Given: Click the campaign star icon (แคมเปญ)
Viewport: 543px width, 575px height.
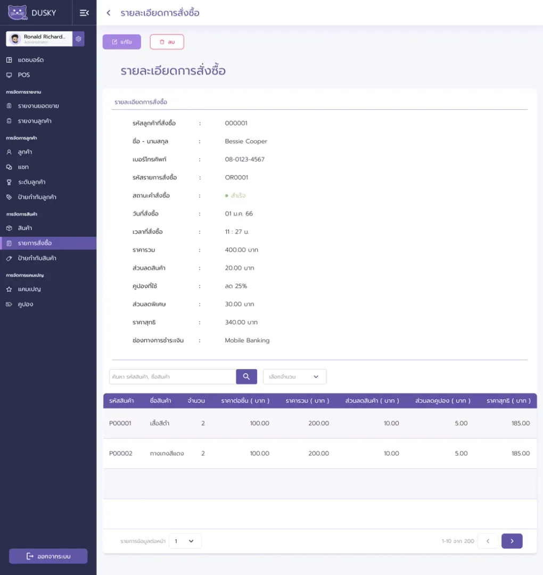Looking at the screenshot, I should coord(9,289).
